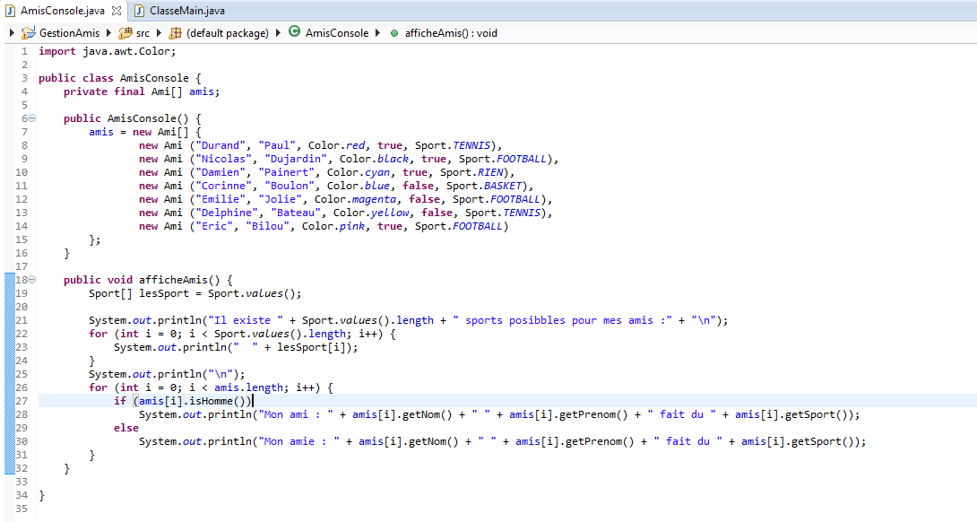This screenshot has height=522, width=977.
Task: Click the GestionAmis breadcrumb label
Action: coord(69,33)
